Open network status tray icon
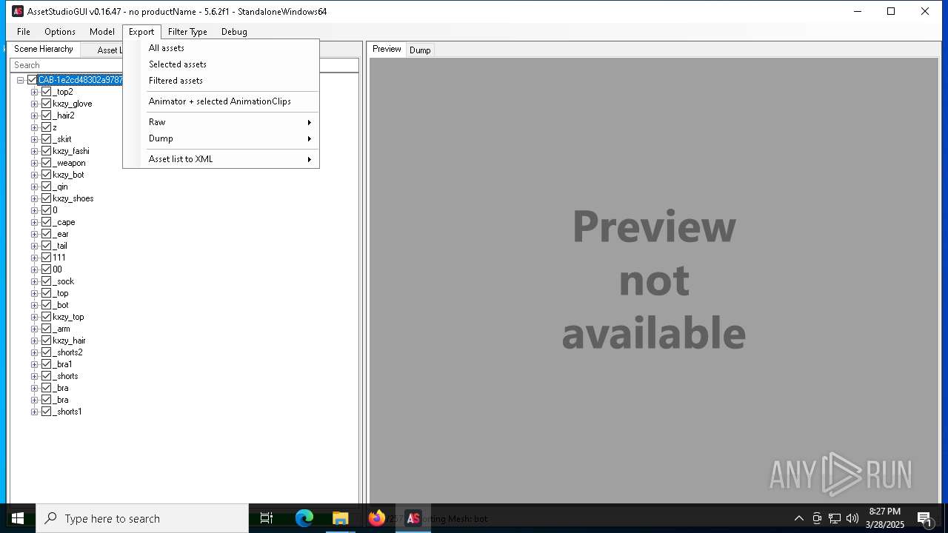948x533 pixels. 834,518
